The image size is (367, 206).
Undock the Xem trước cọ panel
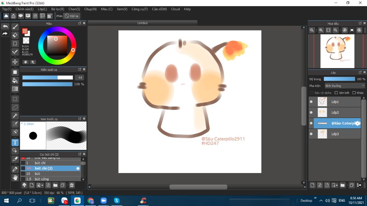80,119
